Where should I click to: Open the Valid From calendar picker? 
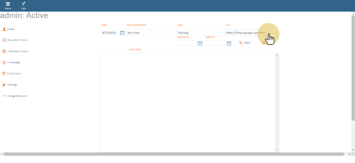(x=200, y=44)
